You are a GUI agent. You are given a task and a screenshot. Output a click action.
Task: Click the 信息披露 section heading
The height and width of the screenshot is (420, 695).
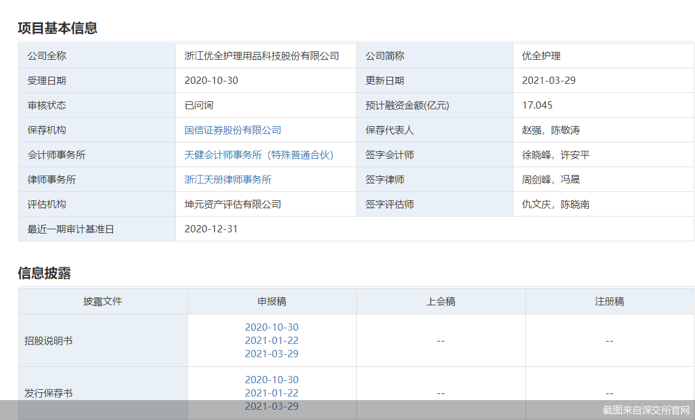[x=44, y=273]
